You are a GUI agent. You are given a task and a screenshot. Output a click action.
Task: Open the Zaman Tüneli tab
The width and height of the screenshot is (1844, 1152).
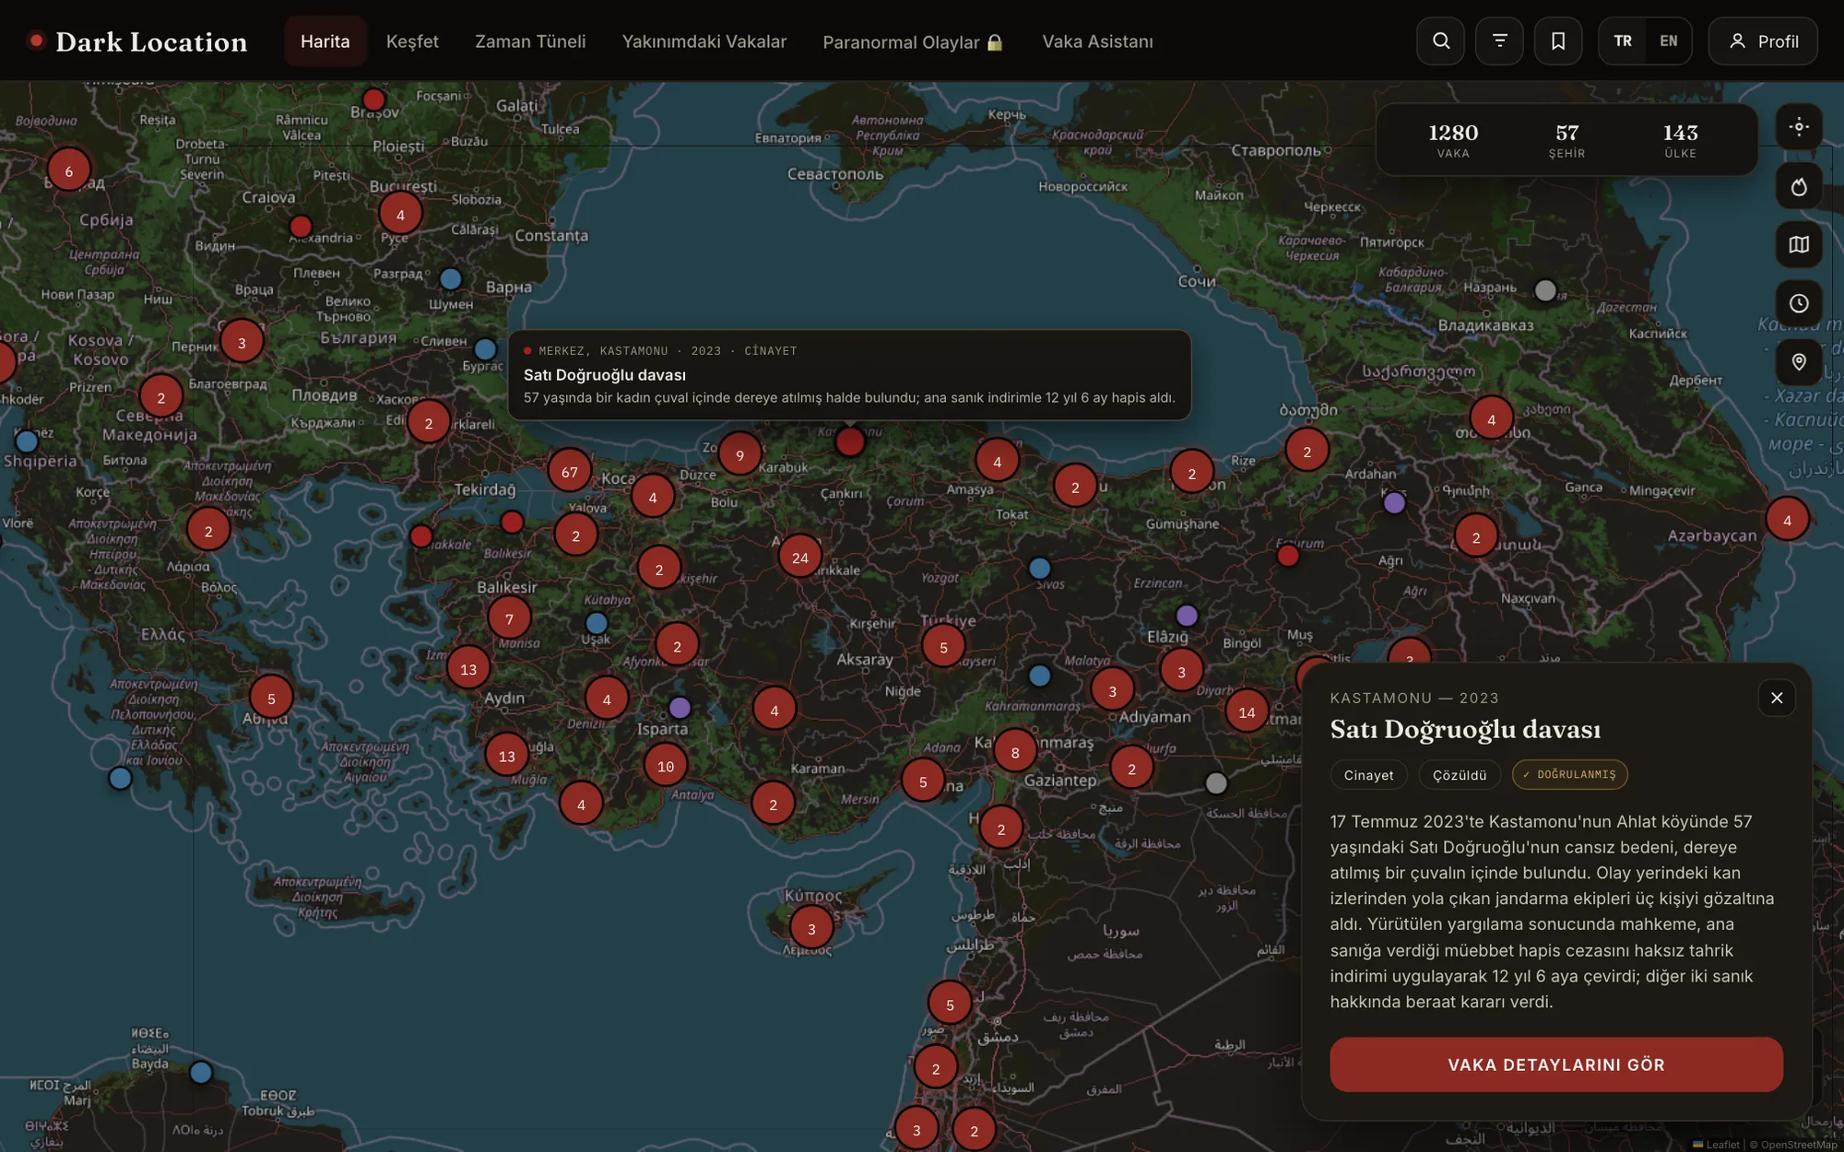(x=530, y=41)
